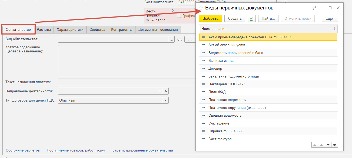Viewport: 352px width, 158px height.
Task: Maximize the Виды первичных документов dialog
Action: (330, 8)
